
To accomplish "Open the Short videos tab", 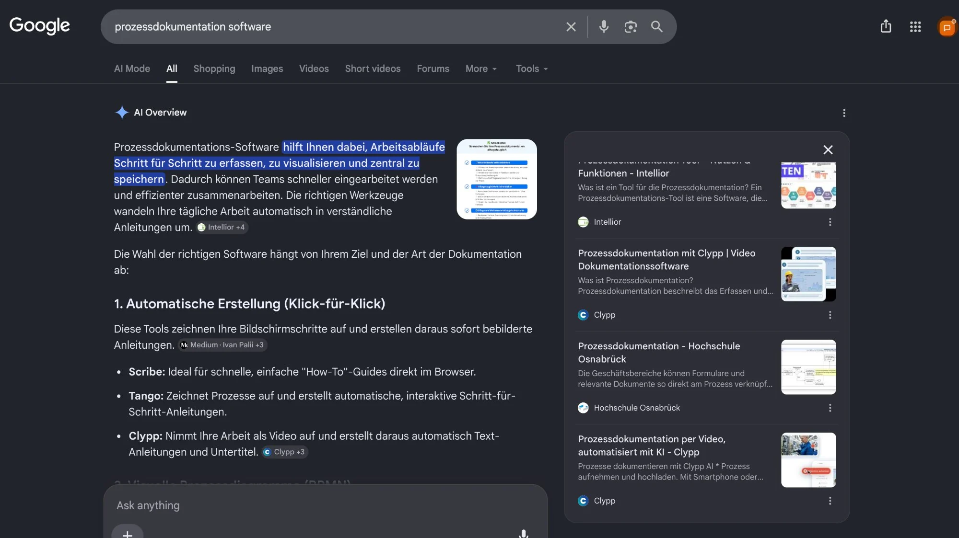I will (373, 69).
